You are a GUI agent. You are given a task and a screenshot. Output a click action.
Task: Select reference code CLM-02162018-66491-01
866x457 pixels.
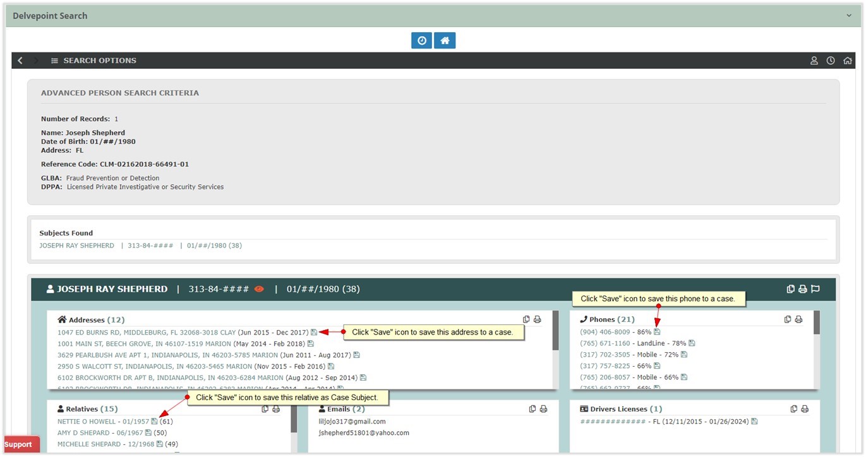[144, 164]
